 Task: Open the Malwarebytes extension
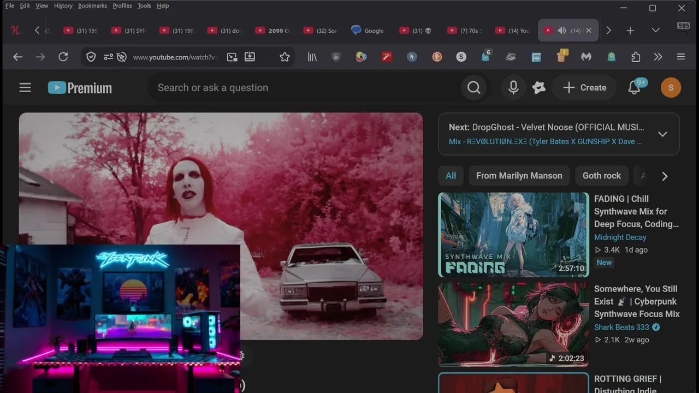pyautogui.click(x=586, y=57)
